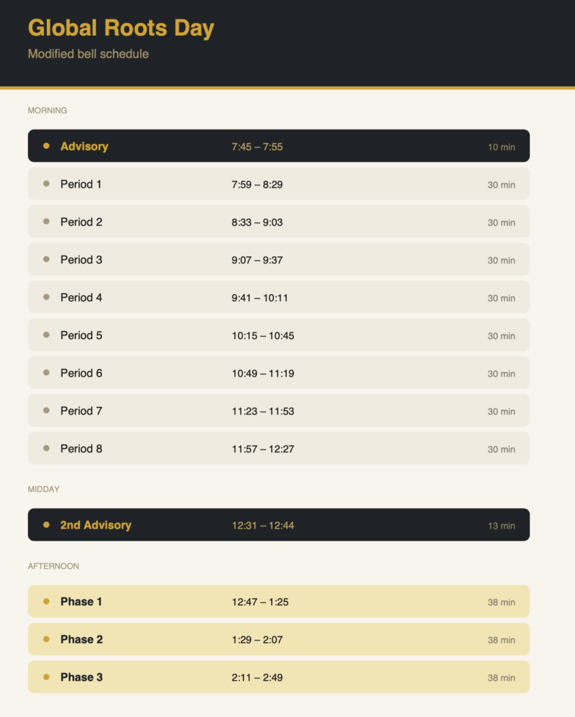575x717 pixels.
Task: Click the gold bullet beside 2nd Advisory
Action: 46,524
